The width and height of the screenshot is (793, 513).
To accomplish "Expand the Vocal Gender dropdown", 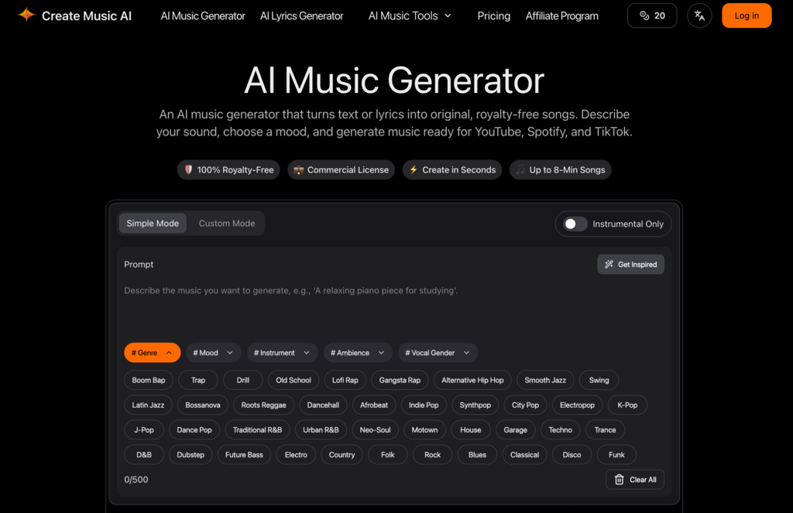I will coord(438,352).
